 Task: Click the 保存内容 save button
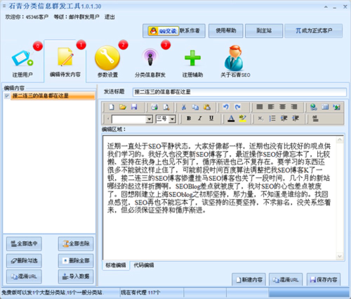click(x=324, y=280)
